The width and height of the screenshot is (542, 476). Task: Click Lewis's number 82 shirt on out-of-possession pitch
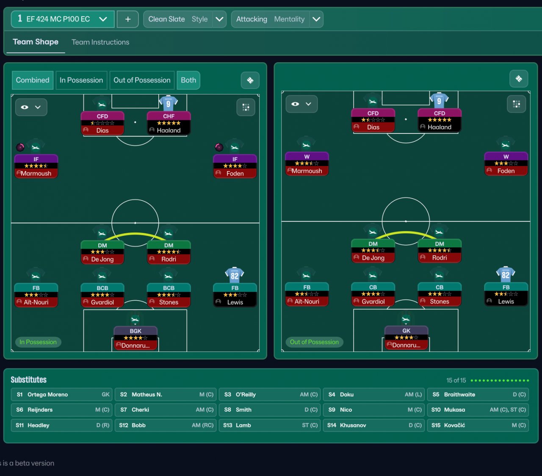click(x=506, y=274)
